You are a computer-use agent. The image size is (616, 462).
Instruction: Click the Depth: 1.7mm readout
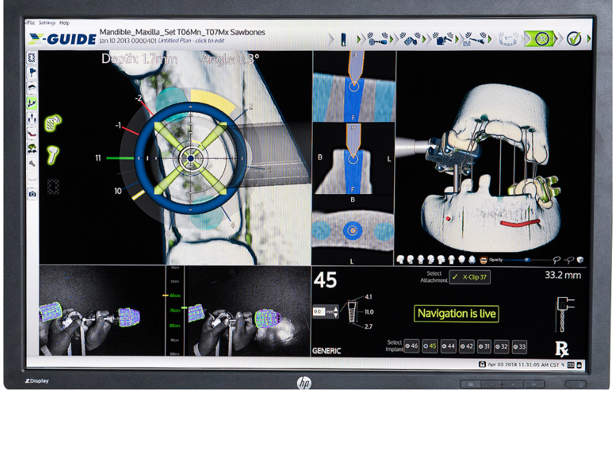[140, 60]
